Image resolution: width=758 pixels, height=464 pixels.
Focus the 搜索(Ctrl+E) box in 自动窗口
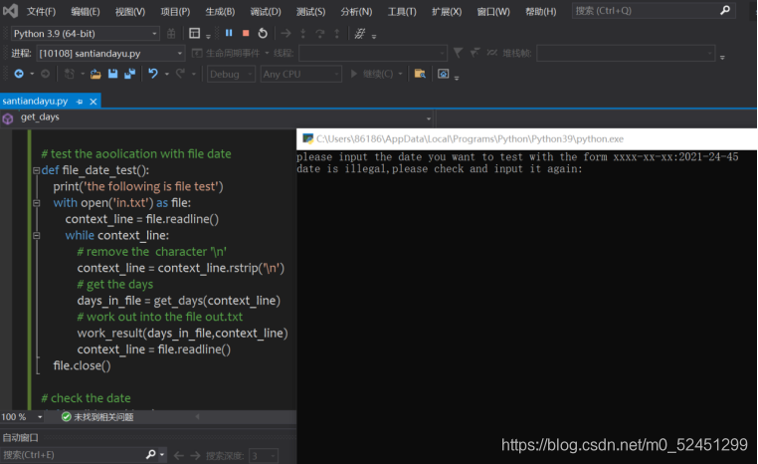(x=73, y=455)
